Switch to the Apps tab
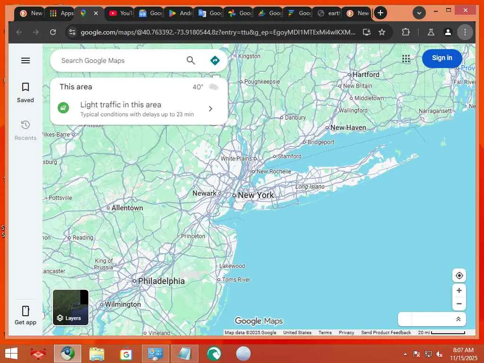The height and width of the screenshot is (363, 484). [61, 13]
